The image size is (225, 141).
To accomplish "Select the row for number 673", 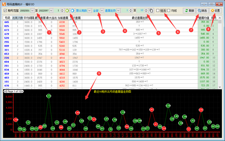I will (x=110, y=30).
